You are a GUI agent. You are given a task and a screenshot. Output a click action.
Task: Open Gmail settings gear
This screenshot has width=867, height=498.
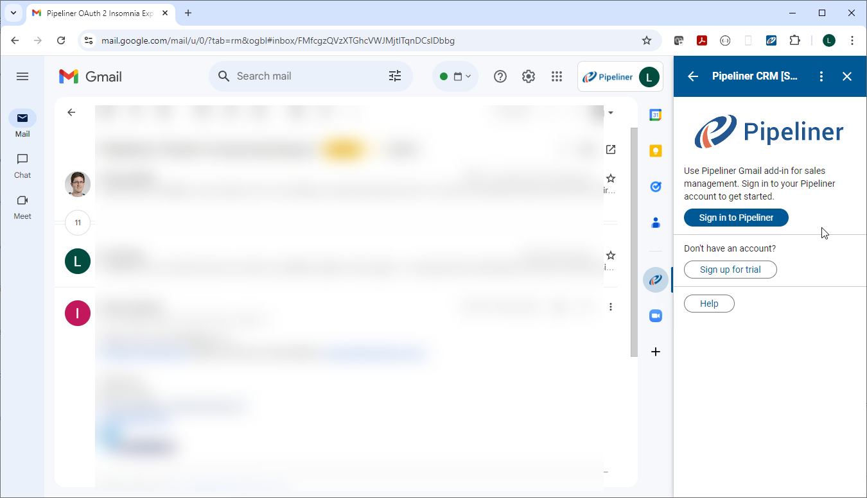pos(528,76)
